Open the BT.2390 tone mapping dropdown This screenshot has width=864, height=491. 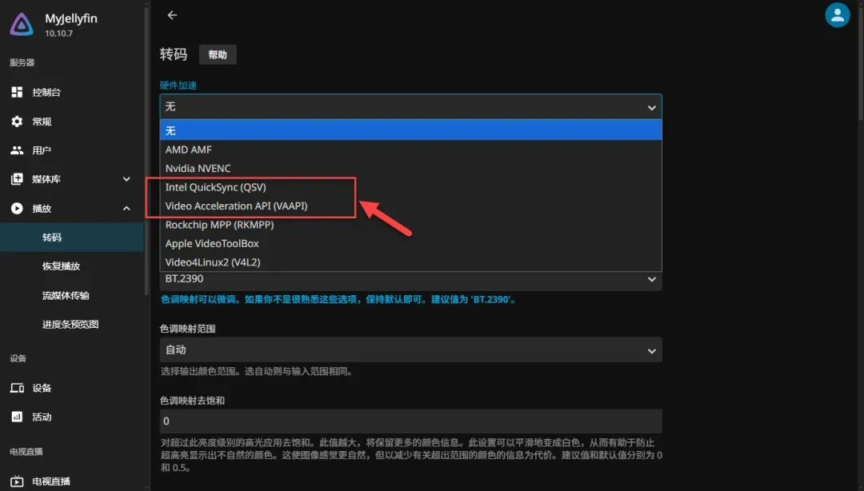[x=410, y=279]
